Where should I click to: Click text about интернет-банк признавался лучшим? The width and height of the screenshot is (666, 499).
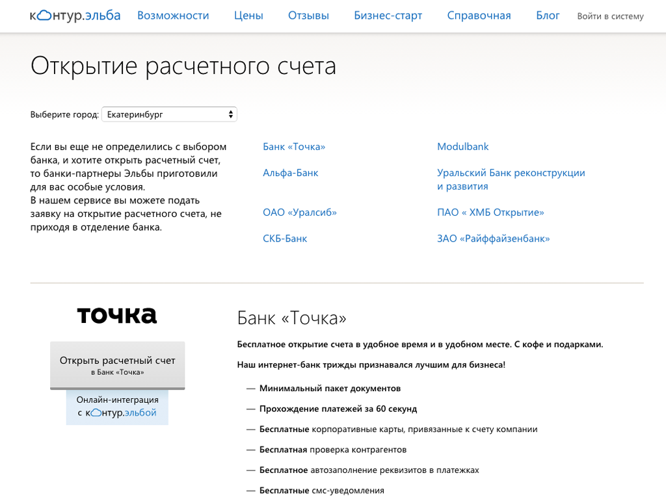(371, 365)
